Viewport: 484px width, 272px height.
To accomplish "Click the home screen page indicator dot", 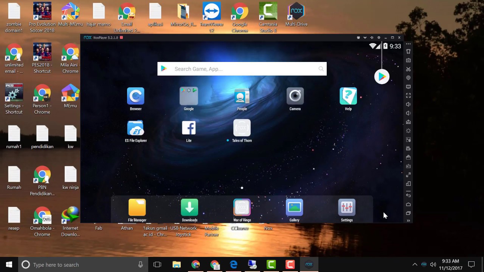I will (x=242, y=188).
